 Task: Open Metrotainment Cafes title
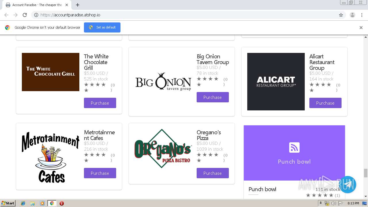point(99,135)
